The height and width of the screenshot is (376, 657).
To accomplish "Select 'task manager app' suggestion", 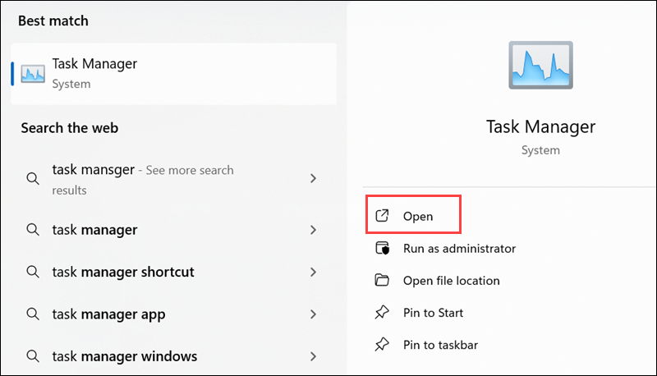I will 174,314.
